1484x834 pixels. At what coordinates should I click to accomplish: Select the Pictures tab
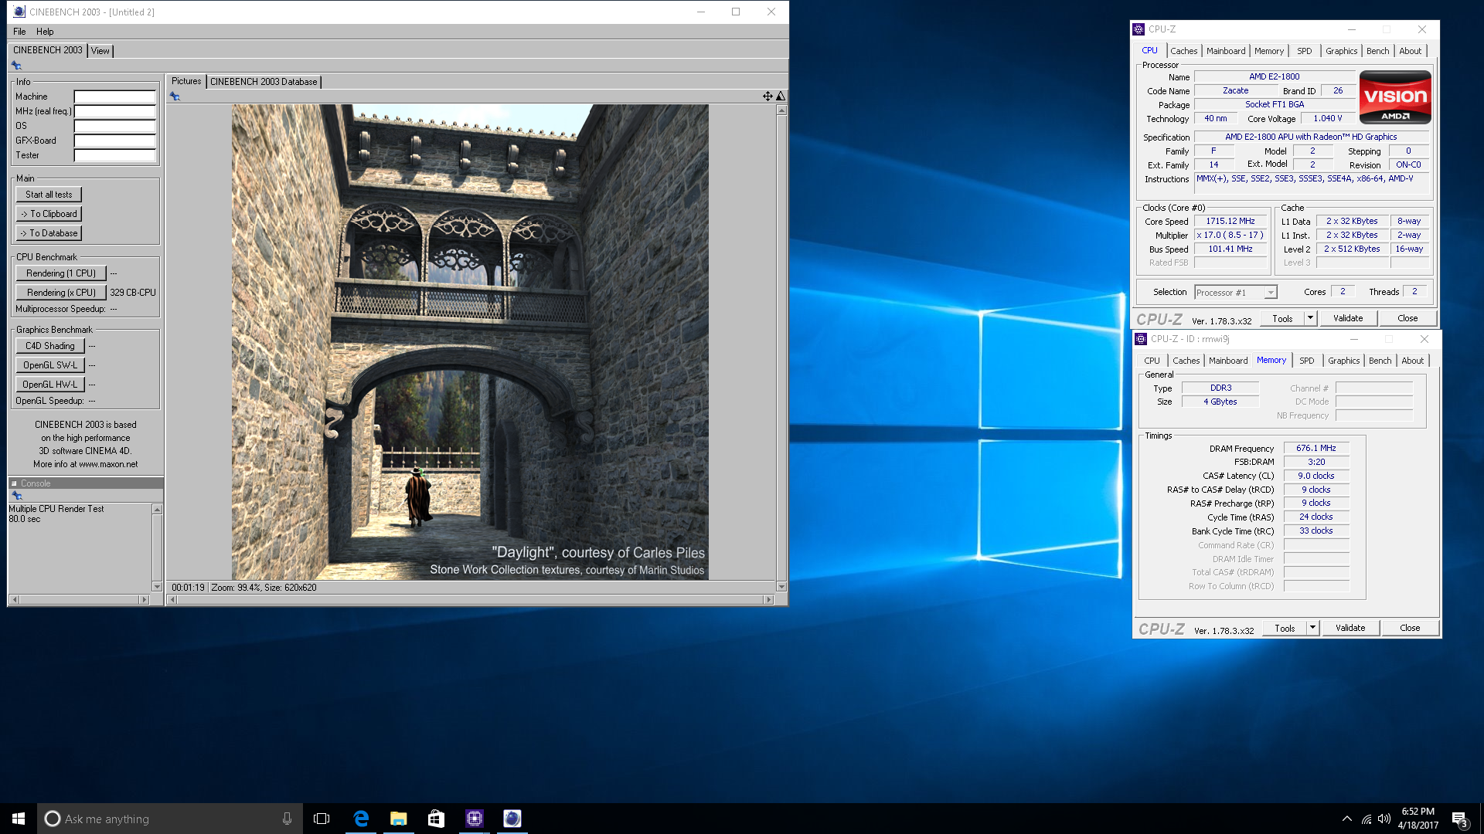tap(186, 81)
